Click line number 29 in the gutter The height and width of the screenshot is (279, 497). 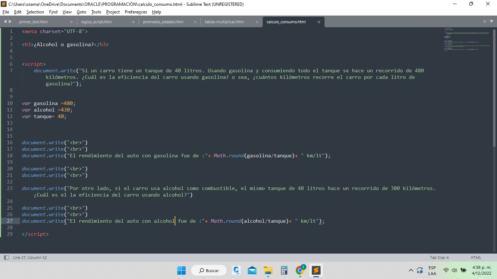[9, 234]
